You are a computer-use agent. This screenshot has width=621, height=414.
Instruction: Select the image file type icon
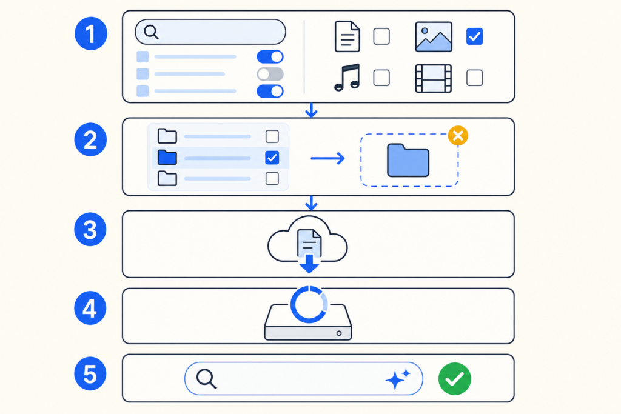434,37
